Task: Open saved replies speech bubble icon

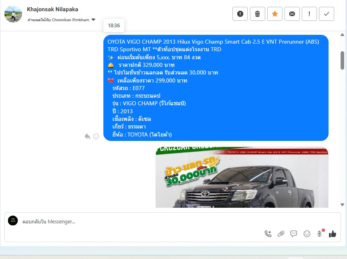Action: point(294,234)
